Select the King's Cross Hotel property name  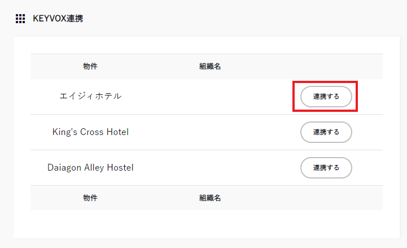(x=90, y=132)
